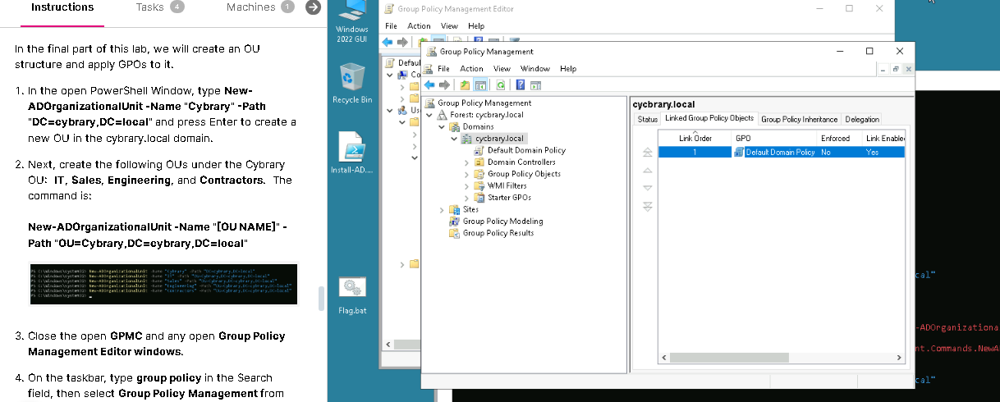Image resolution: width=1000 pixels, height=402 pixels.
Task: Toggle Show/Hide Action Pane toolbar icon
Action: pyautogui.click(x=535, y=85)
